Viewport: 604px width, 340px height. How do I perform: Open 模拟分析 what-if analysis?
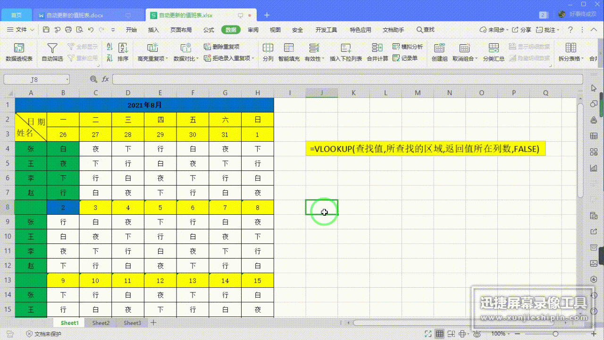pyautogui.click(x=408, y=47)
